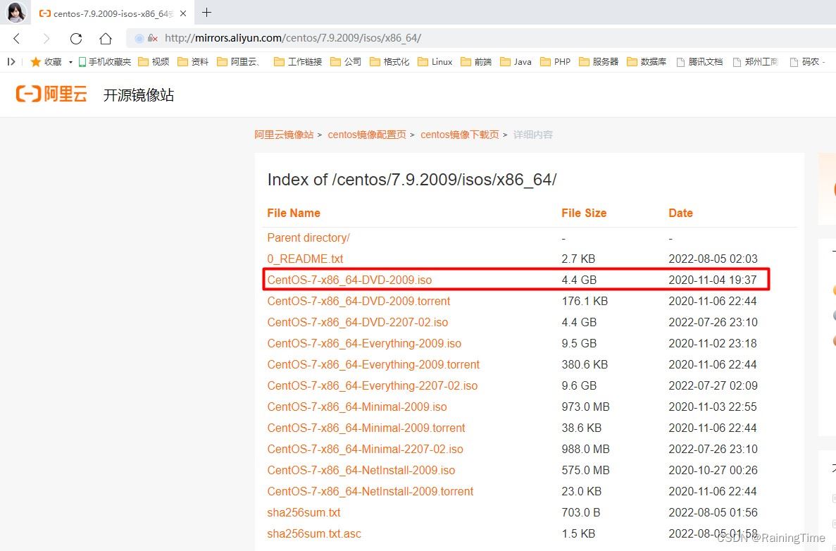The width and height of the screenshot is (836, 551).
Task: Sort by Date column header
Action: pyautogui.click(x=680, y=213)
